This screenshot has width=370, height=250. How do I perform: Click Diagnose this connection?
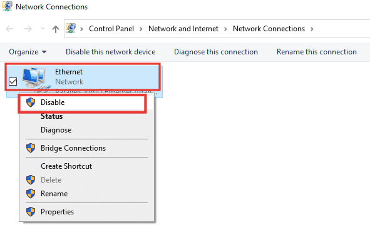click(216, 52)
